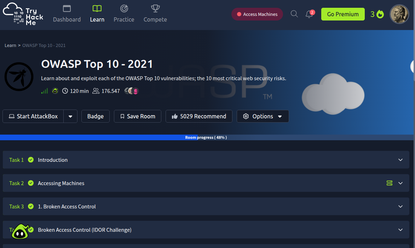
Task: Click the Compete trophy icon
Action: (155, 9)
